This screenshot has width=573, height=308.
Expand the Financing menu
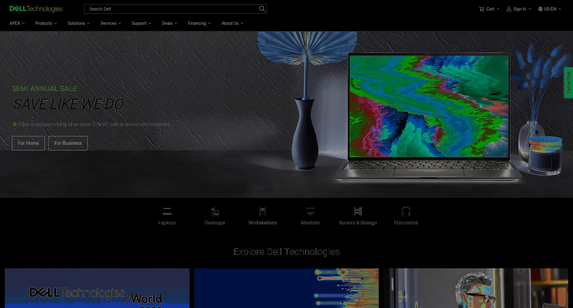(199, 23)
